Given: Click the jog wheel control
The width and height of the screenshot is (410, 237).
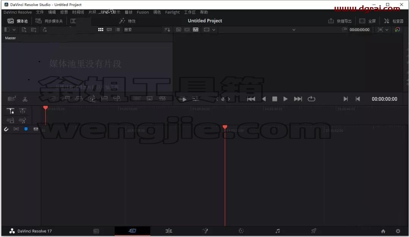Looking at the screenshot, I should 223,99.
